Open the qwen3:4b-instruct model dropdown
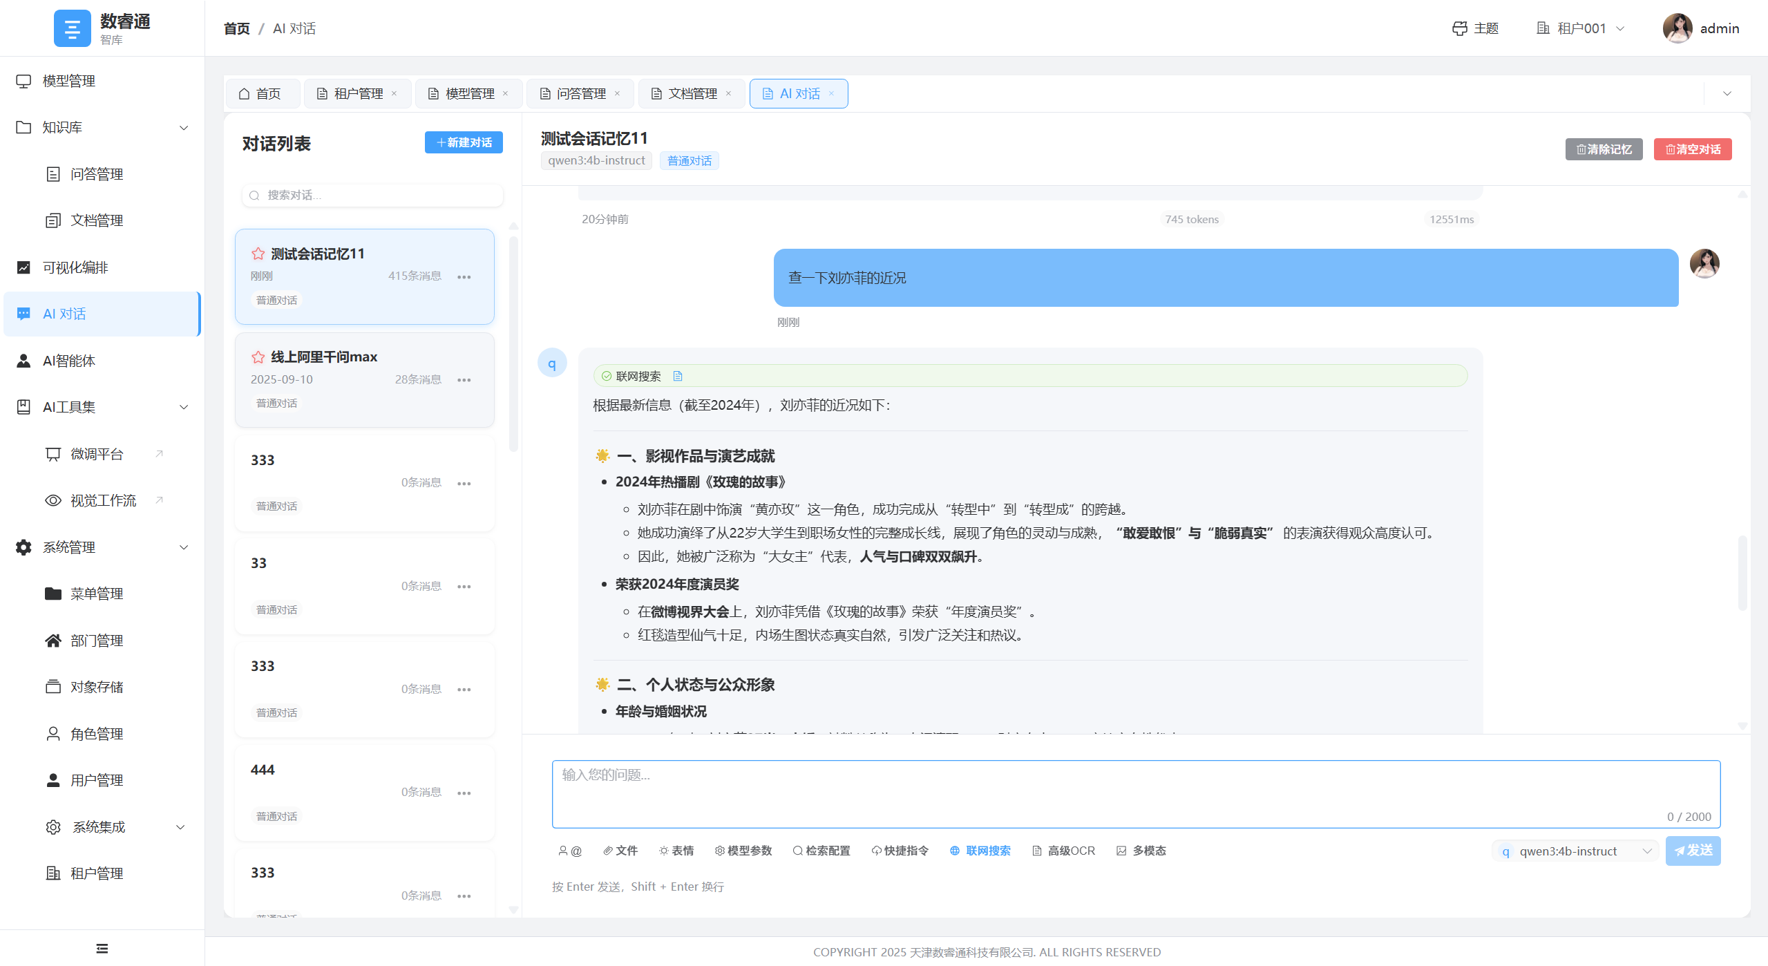 point(1574,851)
